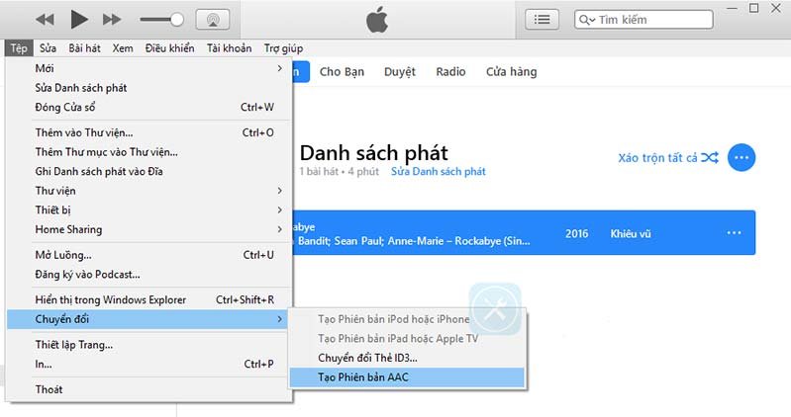791x417 pixels.
Task: Choose Sửa Danh sách phát in Tệp menu
Action: click(x=148, y=88)
